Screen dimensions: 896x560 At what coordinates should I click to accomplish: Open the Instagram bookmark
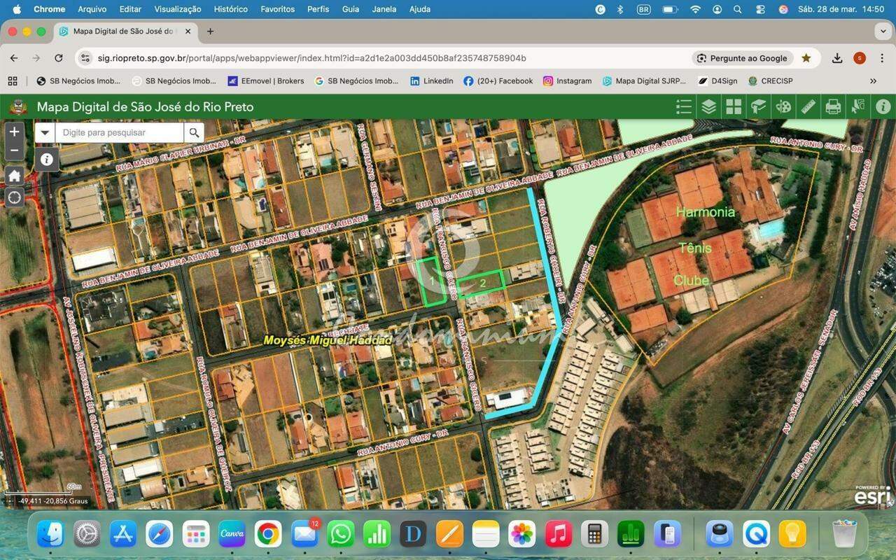[568, 81]
